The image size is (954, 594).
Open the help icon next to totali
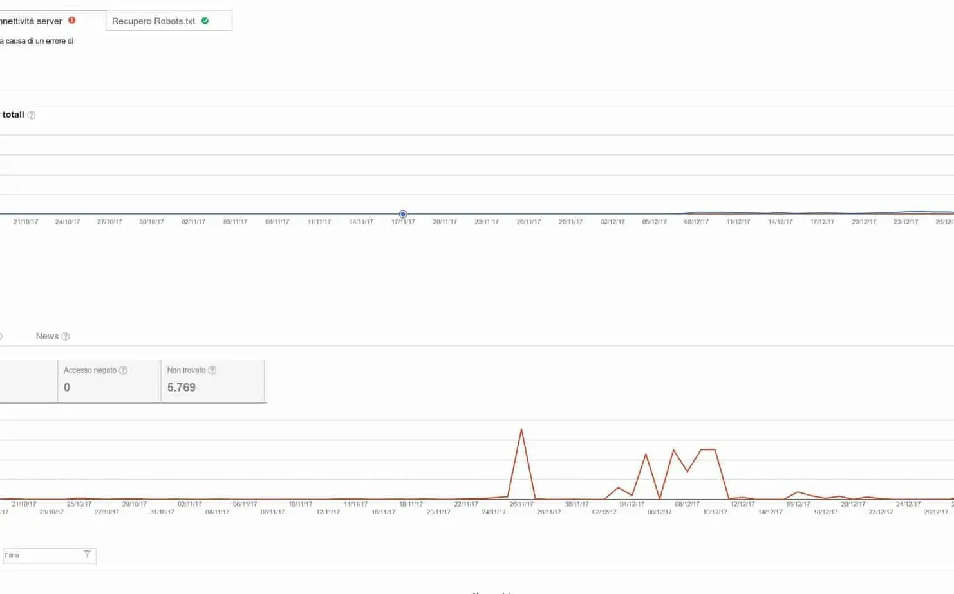31,115
